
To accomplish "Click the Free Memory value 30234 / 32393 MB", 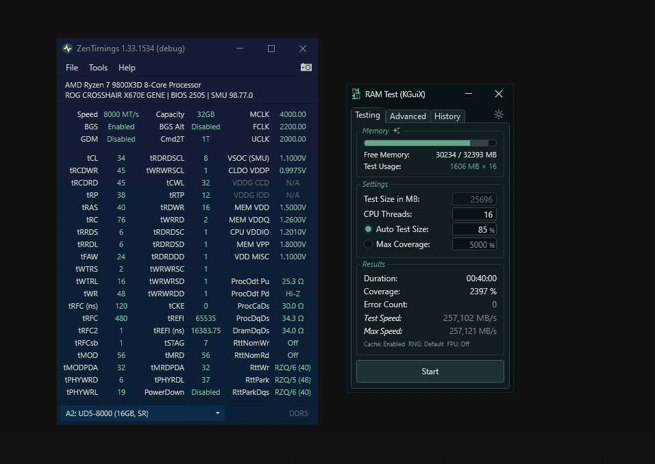I will 466,155.
